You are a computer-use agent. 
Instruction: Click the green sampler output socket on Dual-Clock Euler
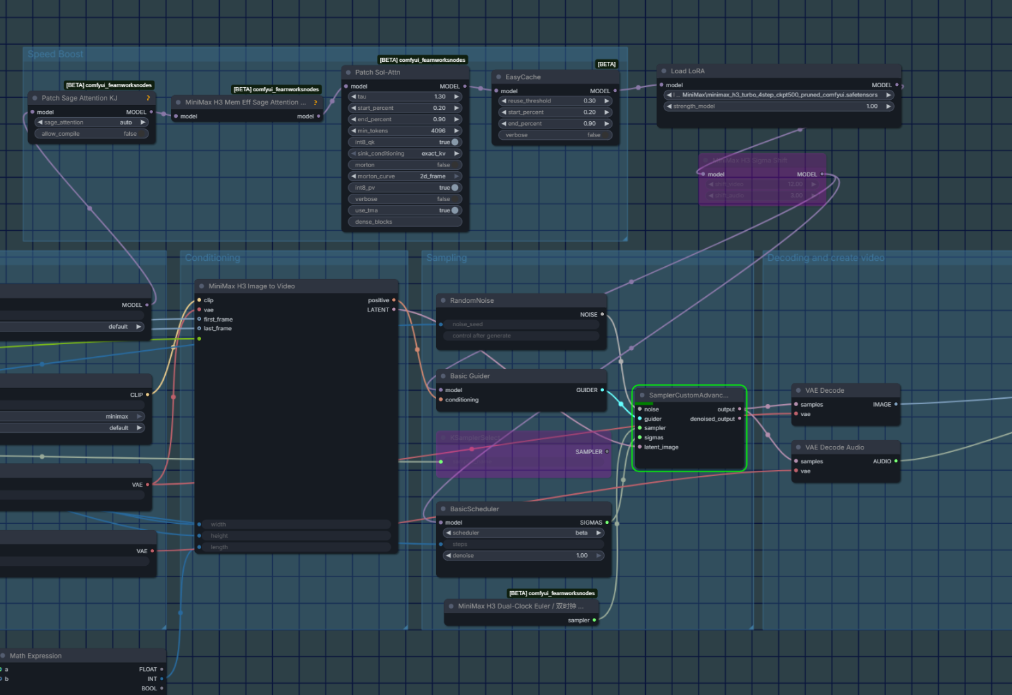click(595, 620)
